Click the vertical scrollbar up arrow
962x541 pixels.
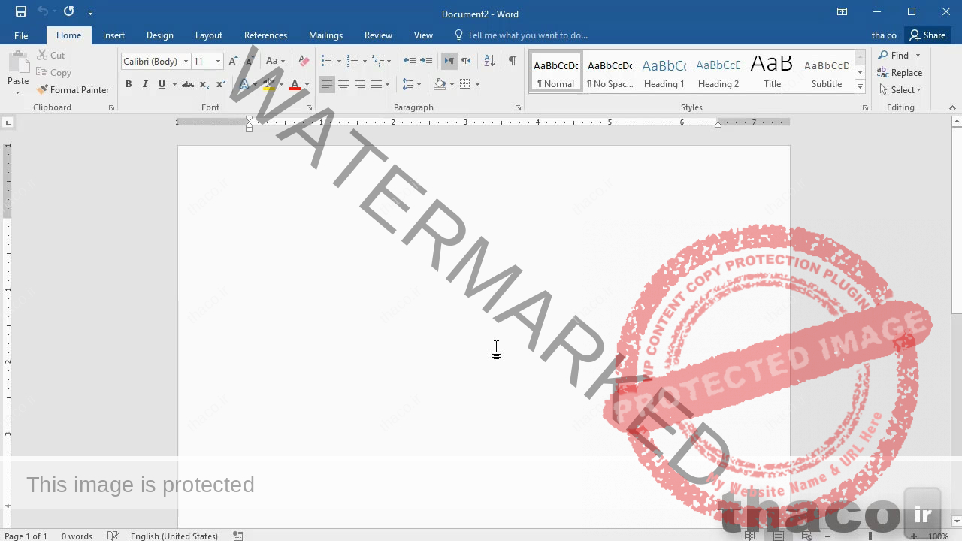(956, 121)
